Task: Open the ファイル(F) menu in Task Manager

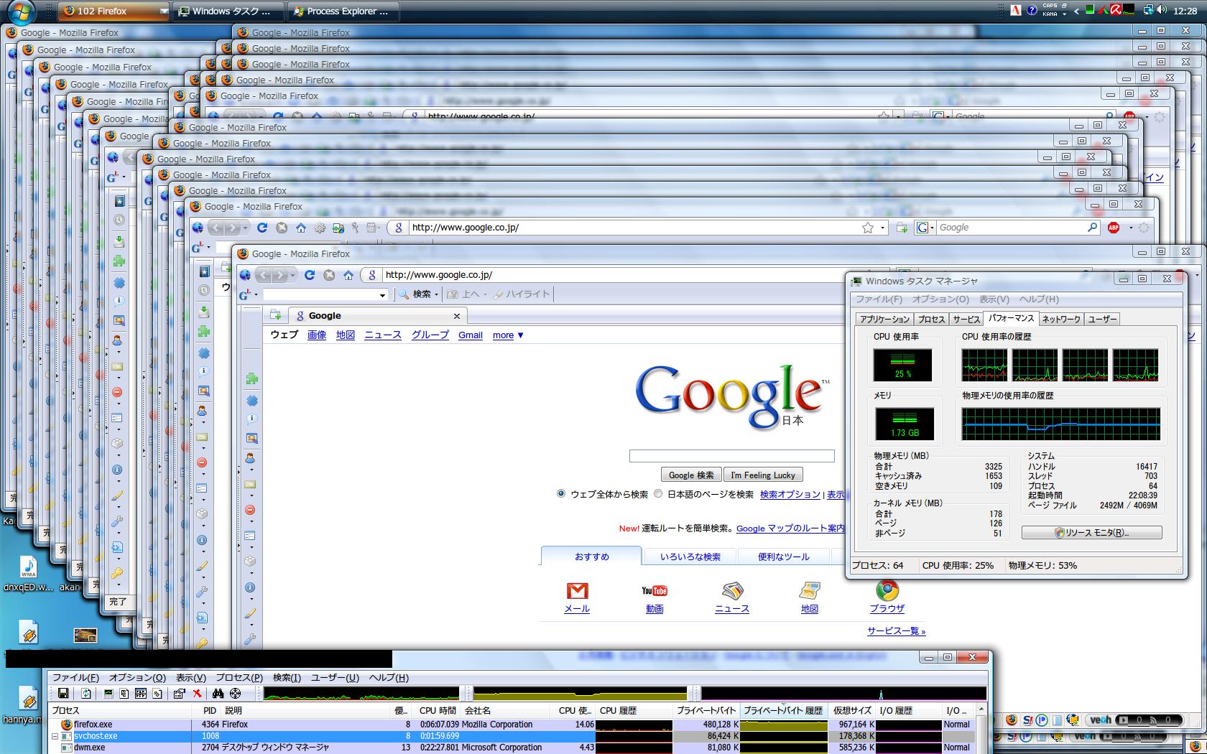Action: pos(879,299)
